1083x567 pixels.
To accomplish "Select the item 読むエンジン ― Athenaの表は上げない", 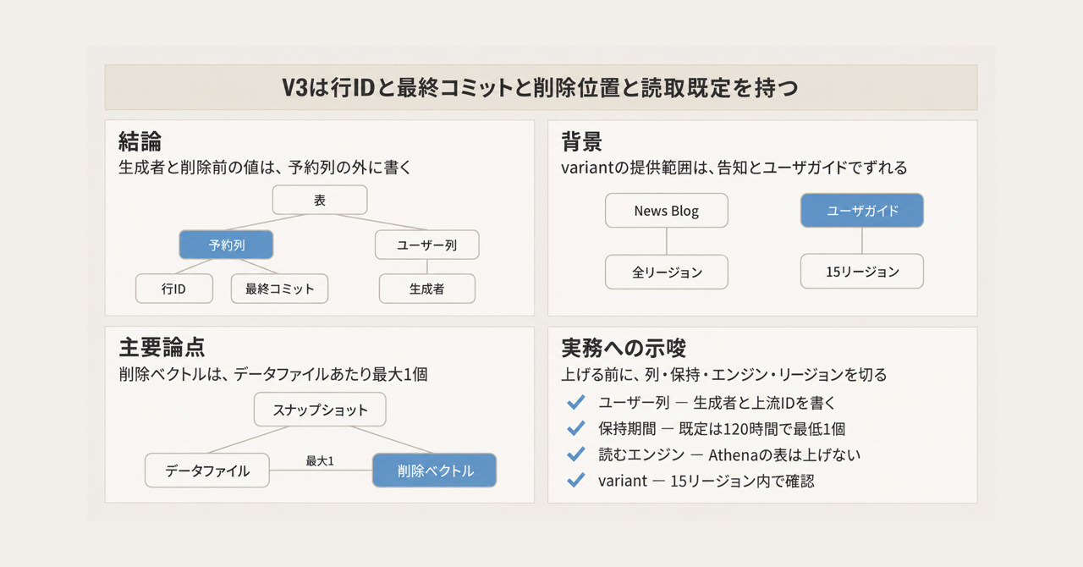I will point(729,455).
